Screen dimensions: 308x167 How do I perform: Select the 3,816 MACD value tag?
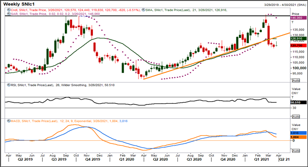298,133
